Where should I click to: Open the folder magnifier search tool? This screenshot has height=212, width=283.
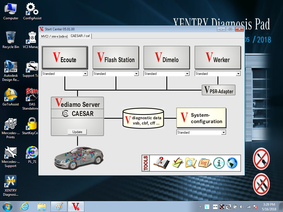pyautogui.click(x=191, y=163)
